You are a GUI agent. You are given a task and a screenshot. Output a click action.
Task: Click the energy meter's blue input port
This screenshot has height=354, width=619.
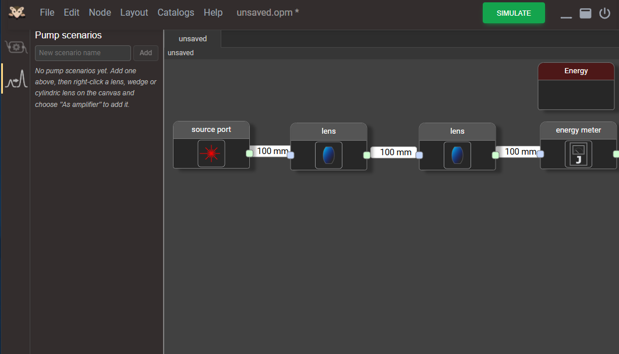540,154
